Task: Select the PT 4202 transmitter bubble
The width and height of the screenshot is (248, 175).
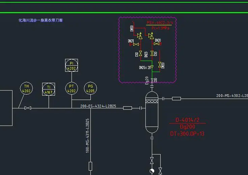Action: pyautogui.click(x=72, y=88)
